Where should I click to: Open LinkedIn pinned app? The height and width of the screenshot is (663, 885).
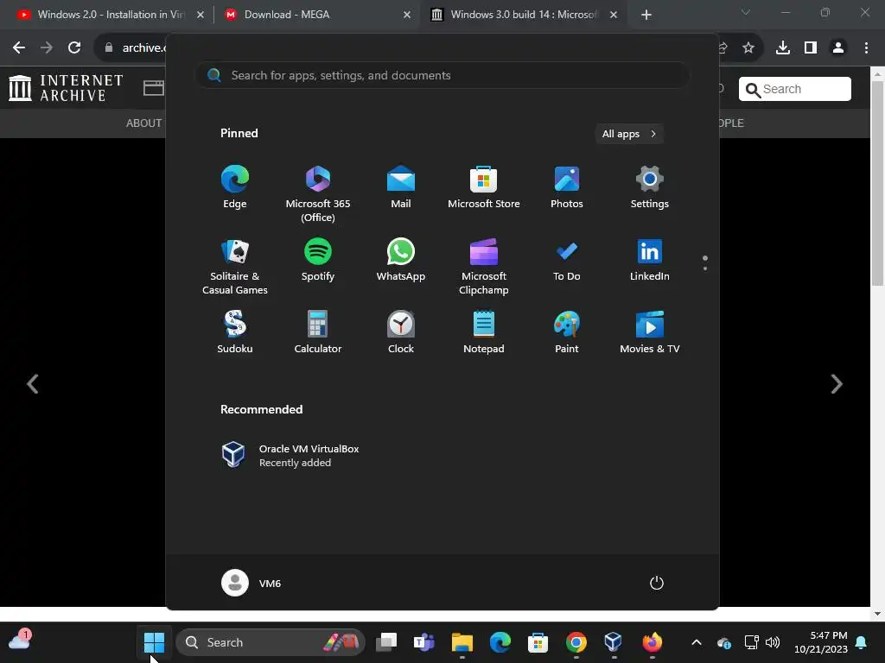650,260
